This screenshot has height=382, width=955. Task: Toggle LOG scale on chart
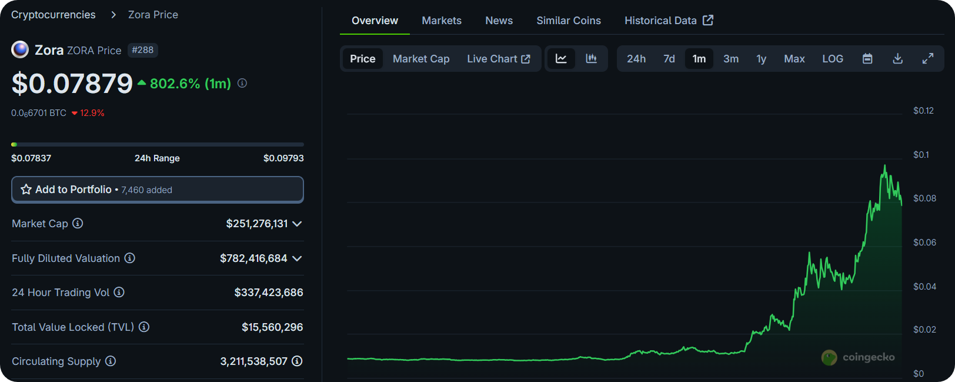coord(832,59)
